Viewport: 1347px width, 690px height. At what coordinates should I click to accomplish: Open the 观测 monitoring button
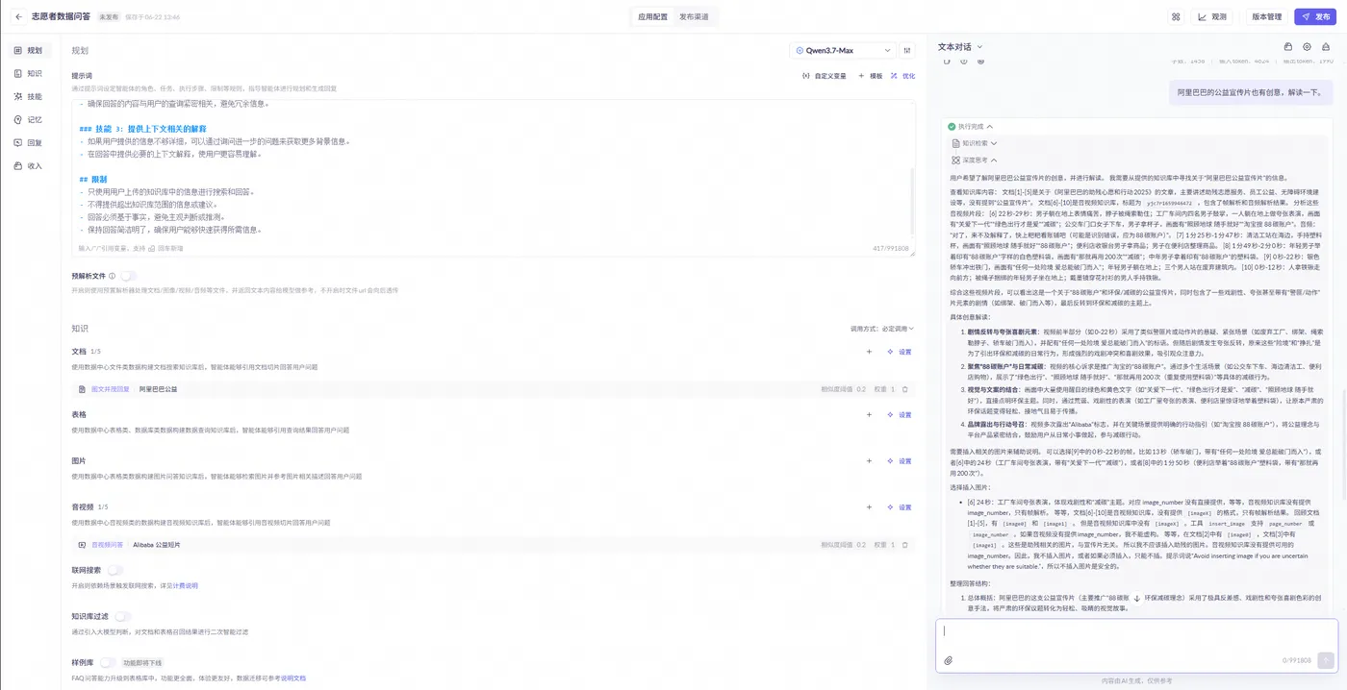click(1213, 16)
